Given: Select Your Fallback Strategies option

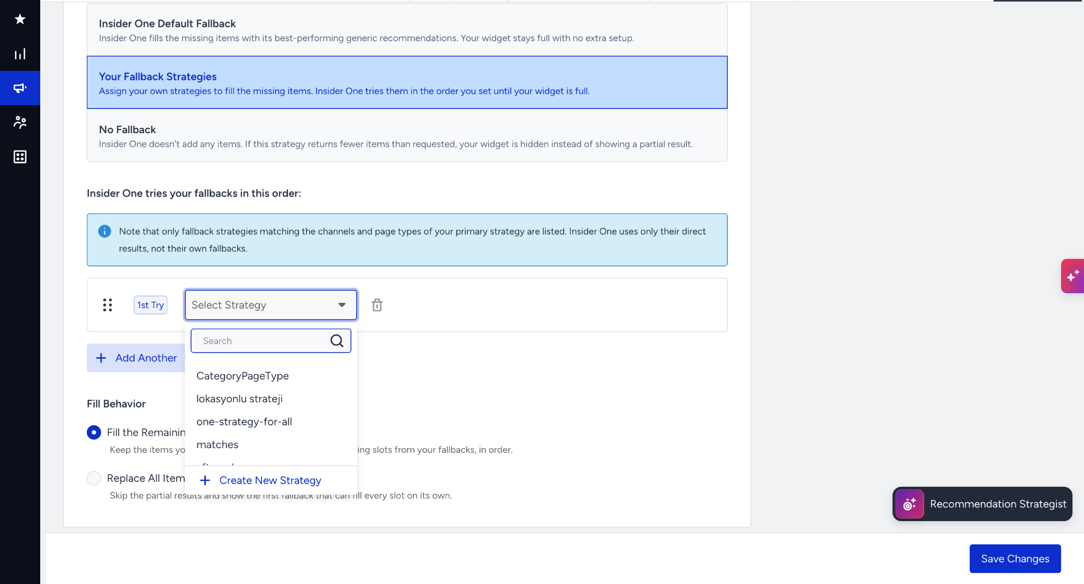Looking at the screenshot, I should tap(407, 82).
